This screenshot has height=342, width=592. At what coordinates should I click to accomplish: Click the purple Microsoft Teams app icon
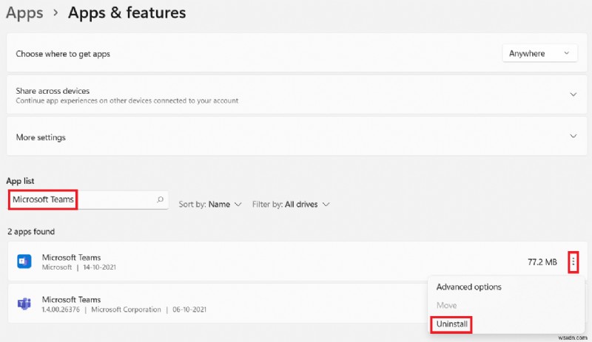coord(24,304)
